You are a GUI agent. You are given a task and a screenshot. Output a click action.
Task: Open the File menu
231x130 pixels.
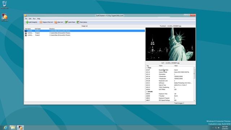26,19
